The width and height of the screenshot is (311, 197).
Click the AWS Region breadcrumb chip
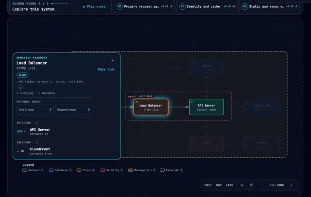click(51, 82)
